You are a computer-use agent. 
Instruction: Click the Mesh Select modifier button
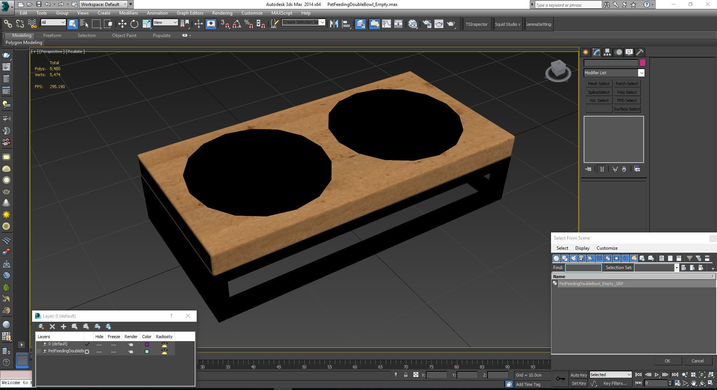[598, 84]
